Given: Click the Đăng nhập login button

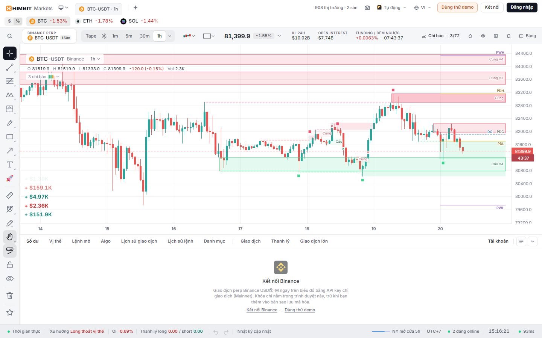Looking at the screenshot, I should pyautogui.click(x=522, y=8).
